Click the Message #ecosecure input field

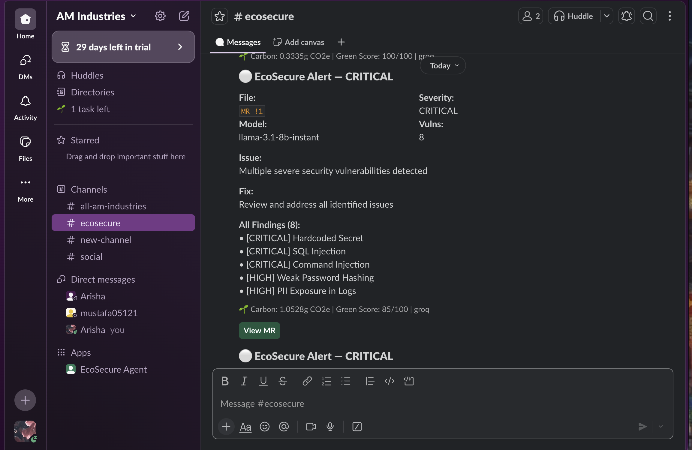(x=420, y=404)
